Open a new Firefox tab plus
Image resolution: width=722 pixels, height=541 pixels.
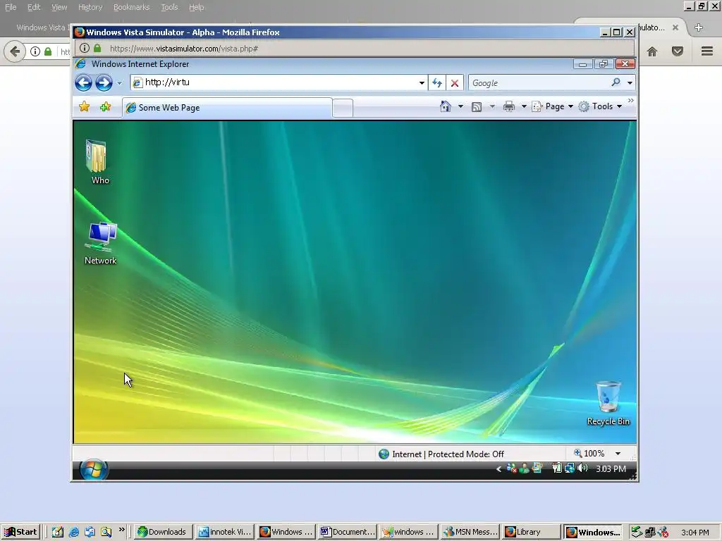tap(699, 27)
